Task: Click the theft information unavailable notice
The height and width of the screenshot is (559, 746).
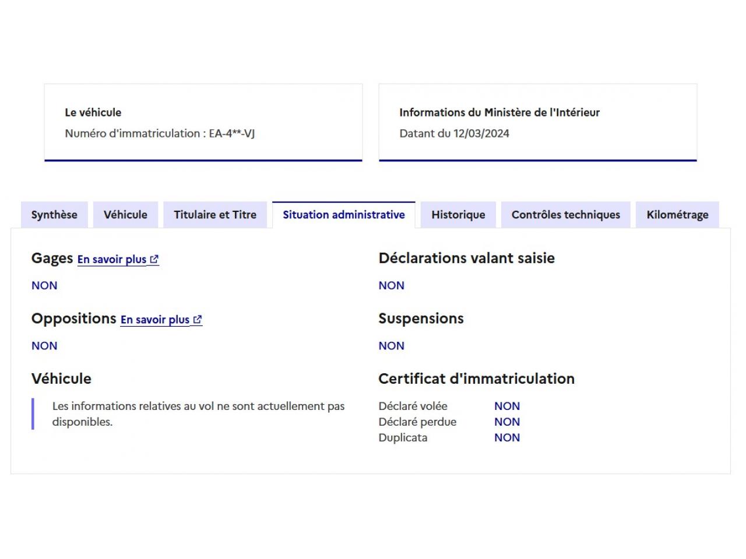Action: 198,413
